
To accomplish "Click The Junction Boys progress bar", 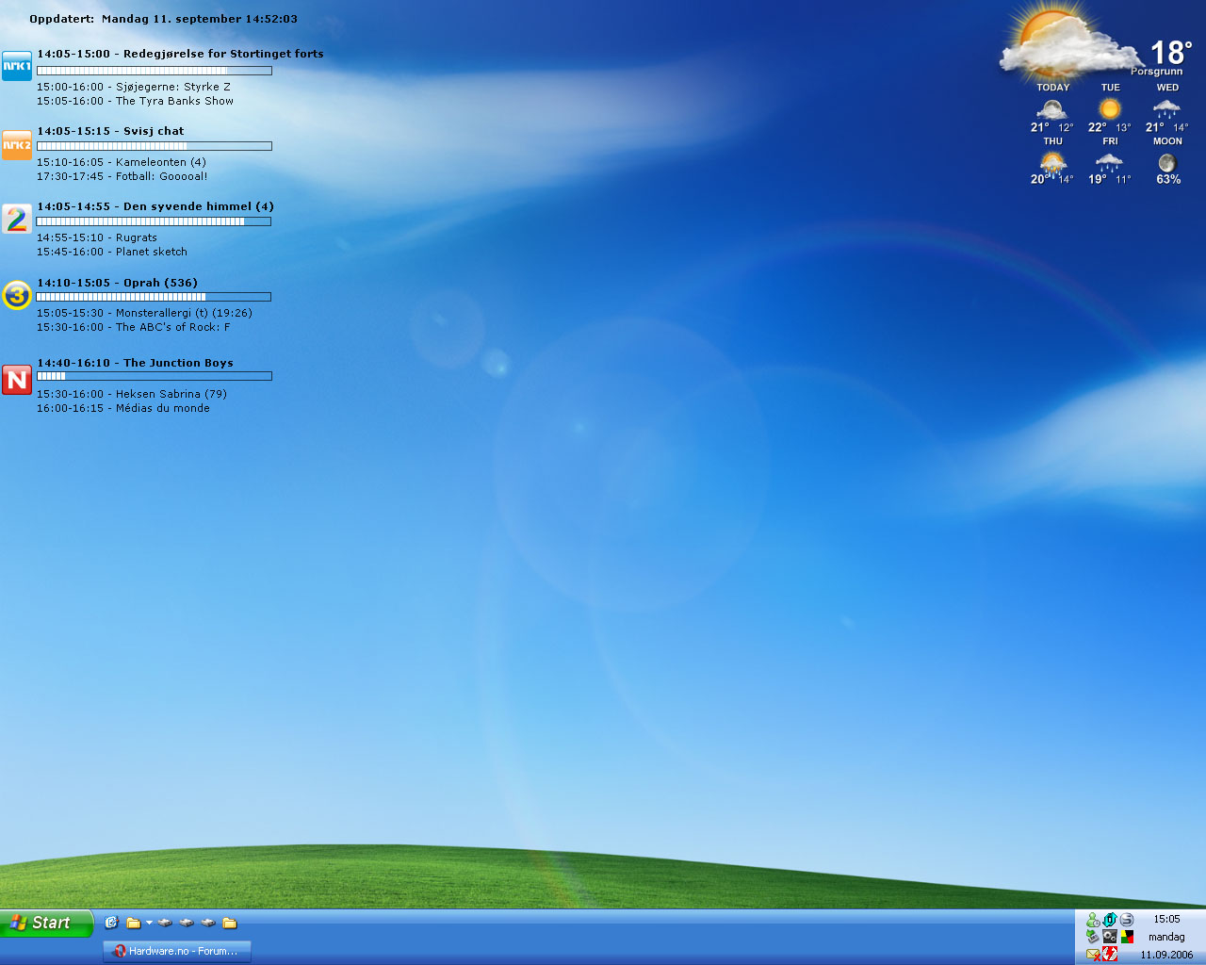I will coord(155,376).
